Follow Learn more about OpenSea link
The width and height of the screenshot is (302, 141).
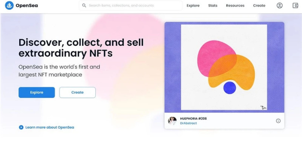click(50, 127)
